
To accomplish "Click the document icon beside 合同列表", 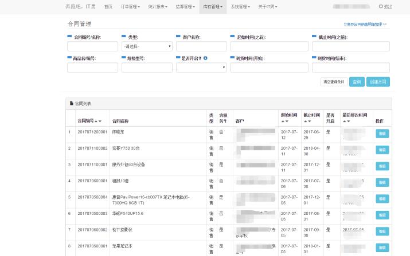I will pos(72,103).
